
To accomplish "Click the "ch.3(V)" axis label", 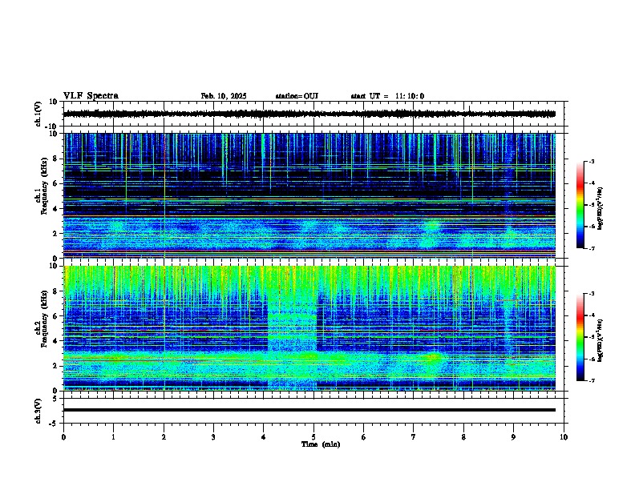I will [x=38, y=411].
